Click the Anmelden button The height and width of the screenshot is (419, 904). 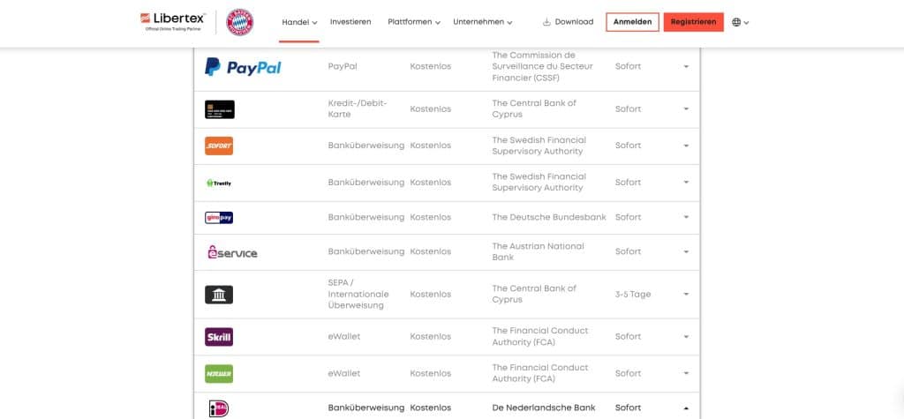pos(632,22)
